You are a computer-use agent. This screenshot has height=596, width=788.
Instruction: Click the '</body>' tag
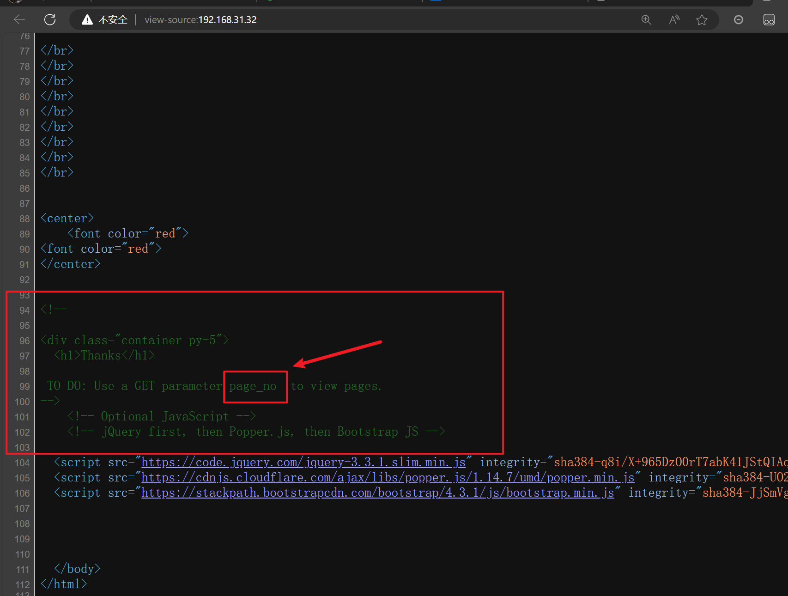click(x=77, y=569)
